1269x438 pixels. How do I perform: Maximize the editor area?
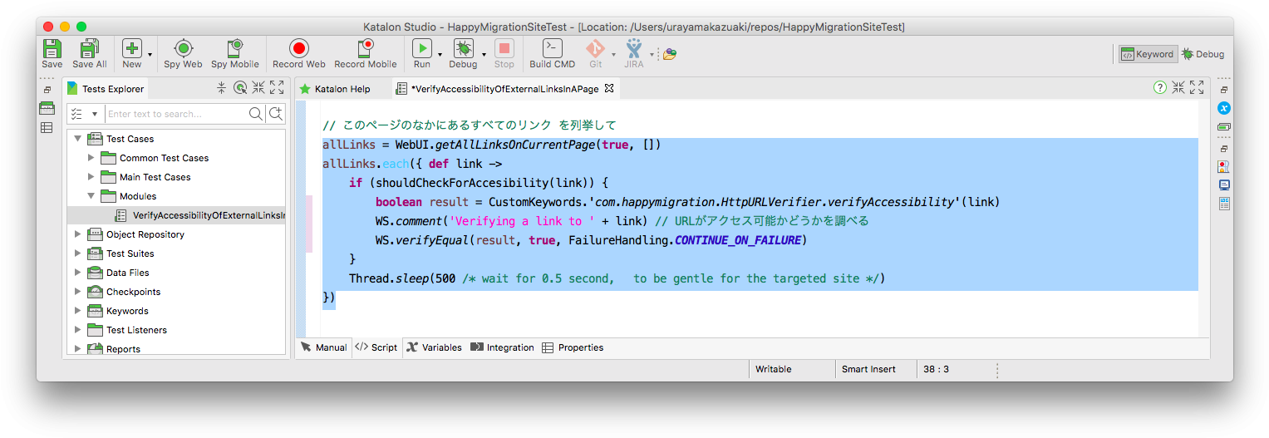(x=1197, y=88)
